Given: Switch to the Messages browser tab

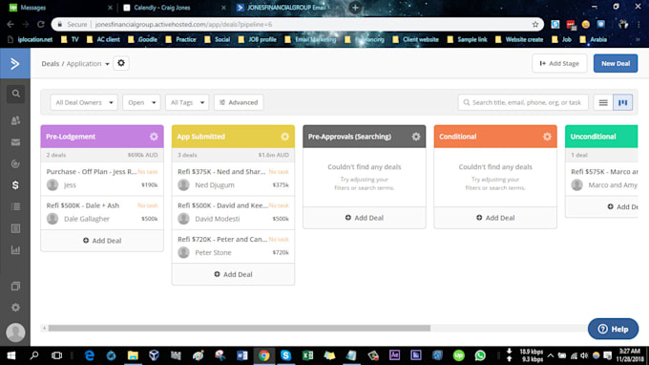Looking at the screenshot, I should pyautogui.click(x=59, y=8).
